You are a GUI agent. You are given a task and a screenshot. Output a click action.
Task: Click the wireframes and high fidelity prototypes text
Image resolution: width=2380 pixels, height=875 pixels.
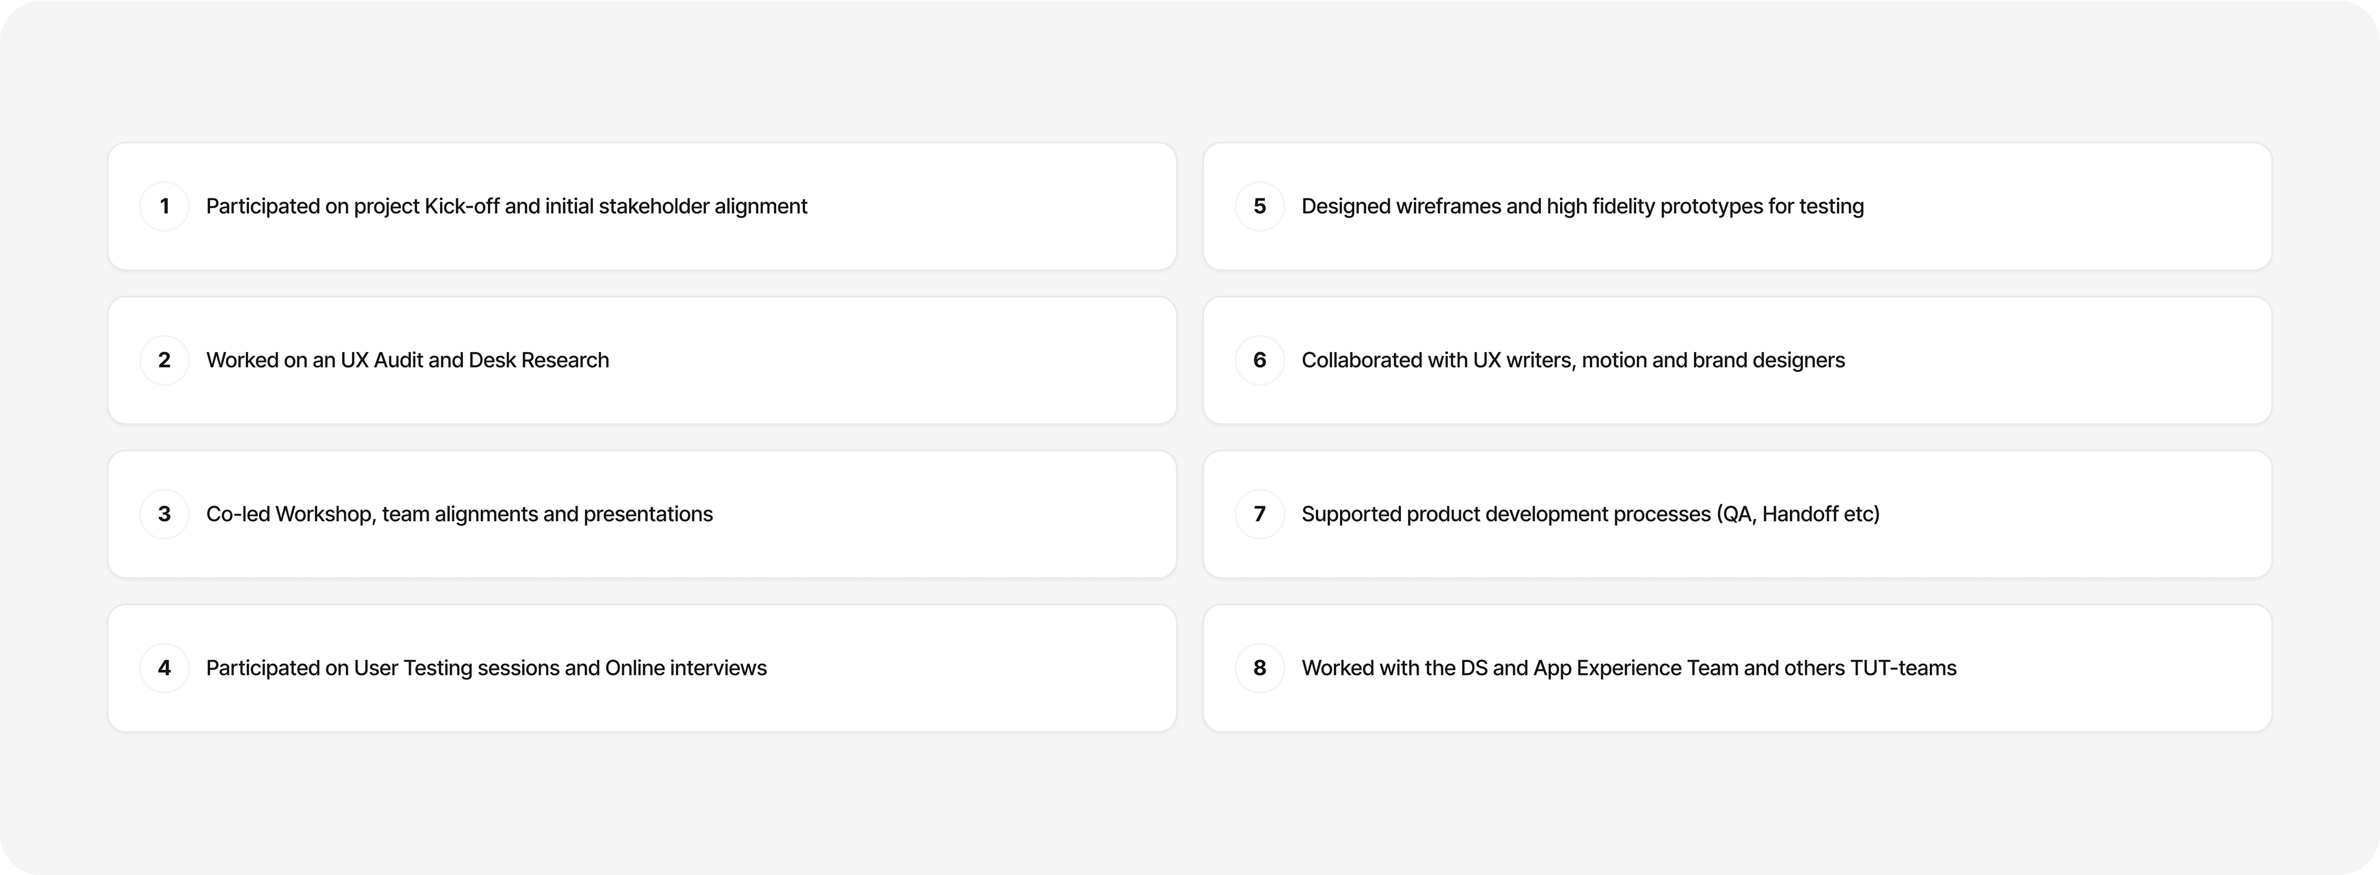point(1582,206)
